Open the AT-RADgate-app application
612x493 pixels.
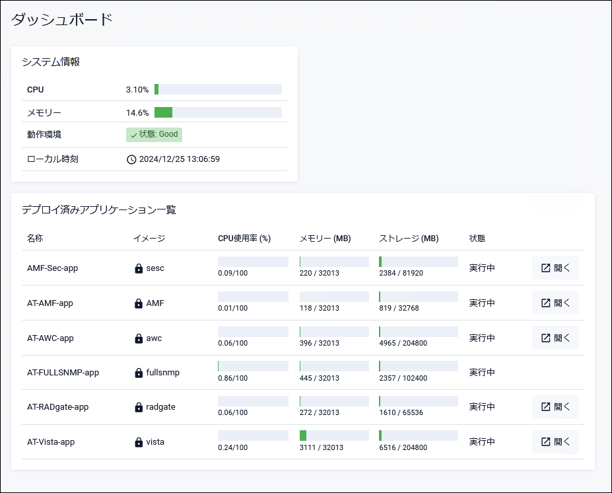(555, 406)
